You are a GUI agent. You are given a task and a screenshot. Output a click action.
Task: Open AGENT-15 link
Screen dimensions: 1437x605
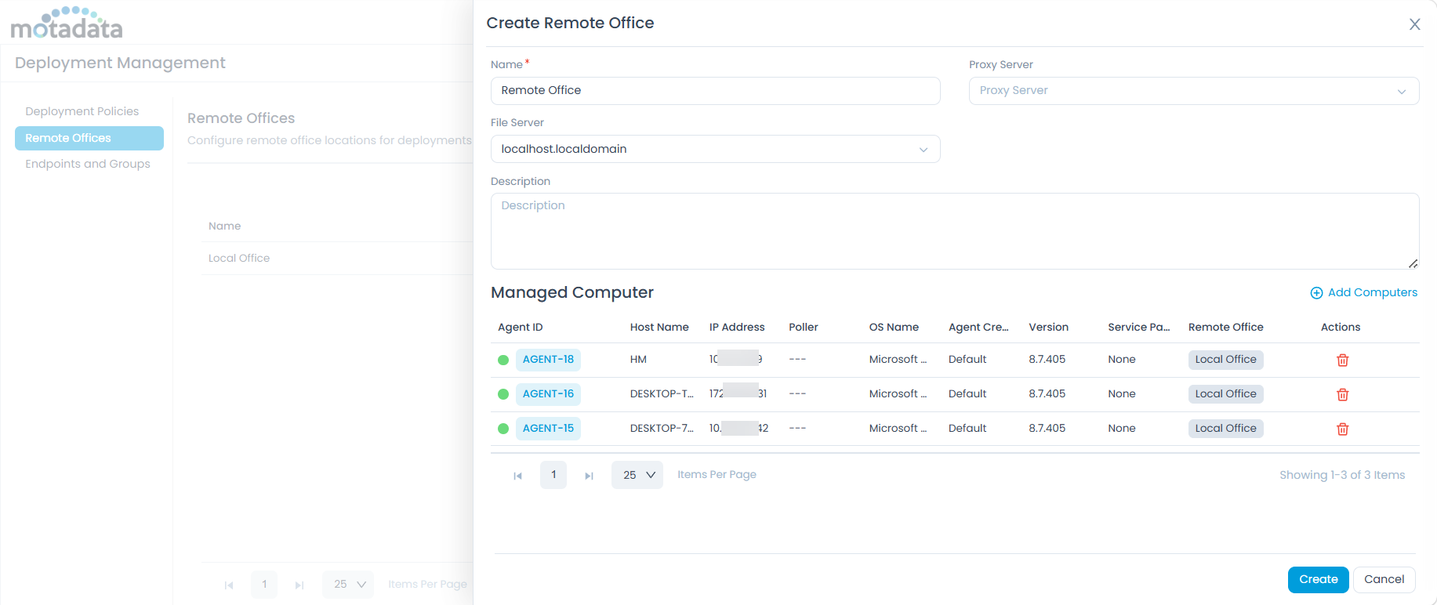[x=548, y=429]
